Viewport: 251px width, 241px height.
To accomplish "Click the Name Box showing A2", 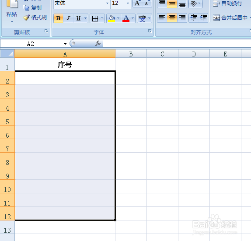I will point(31,44).
